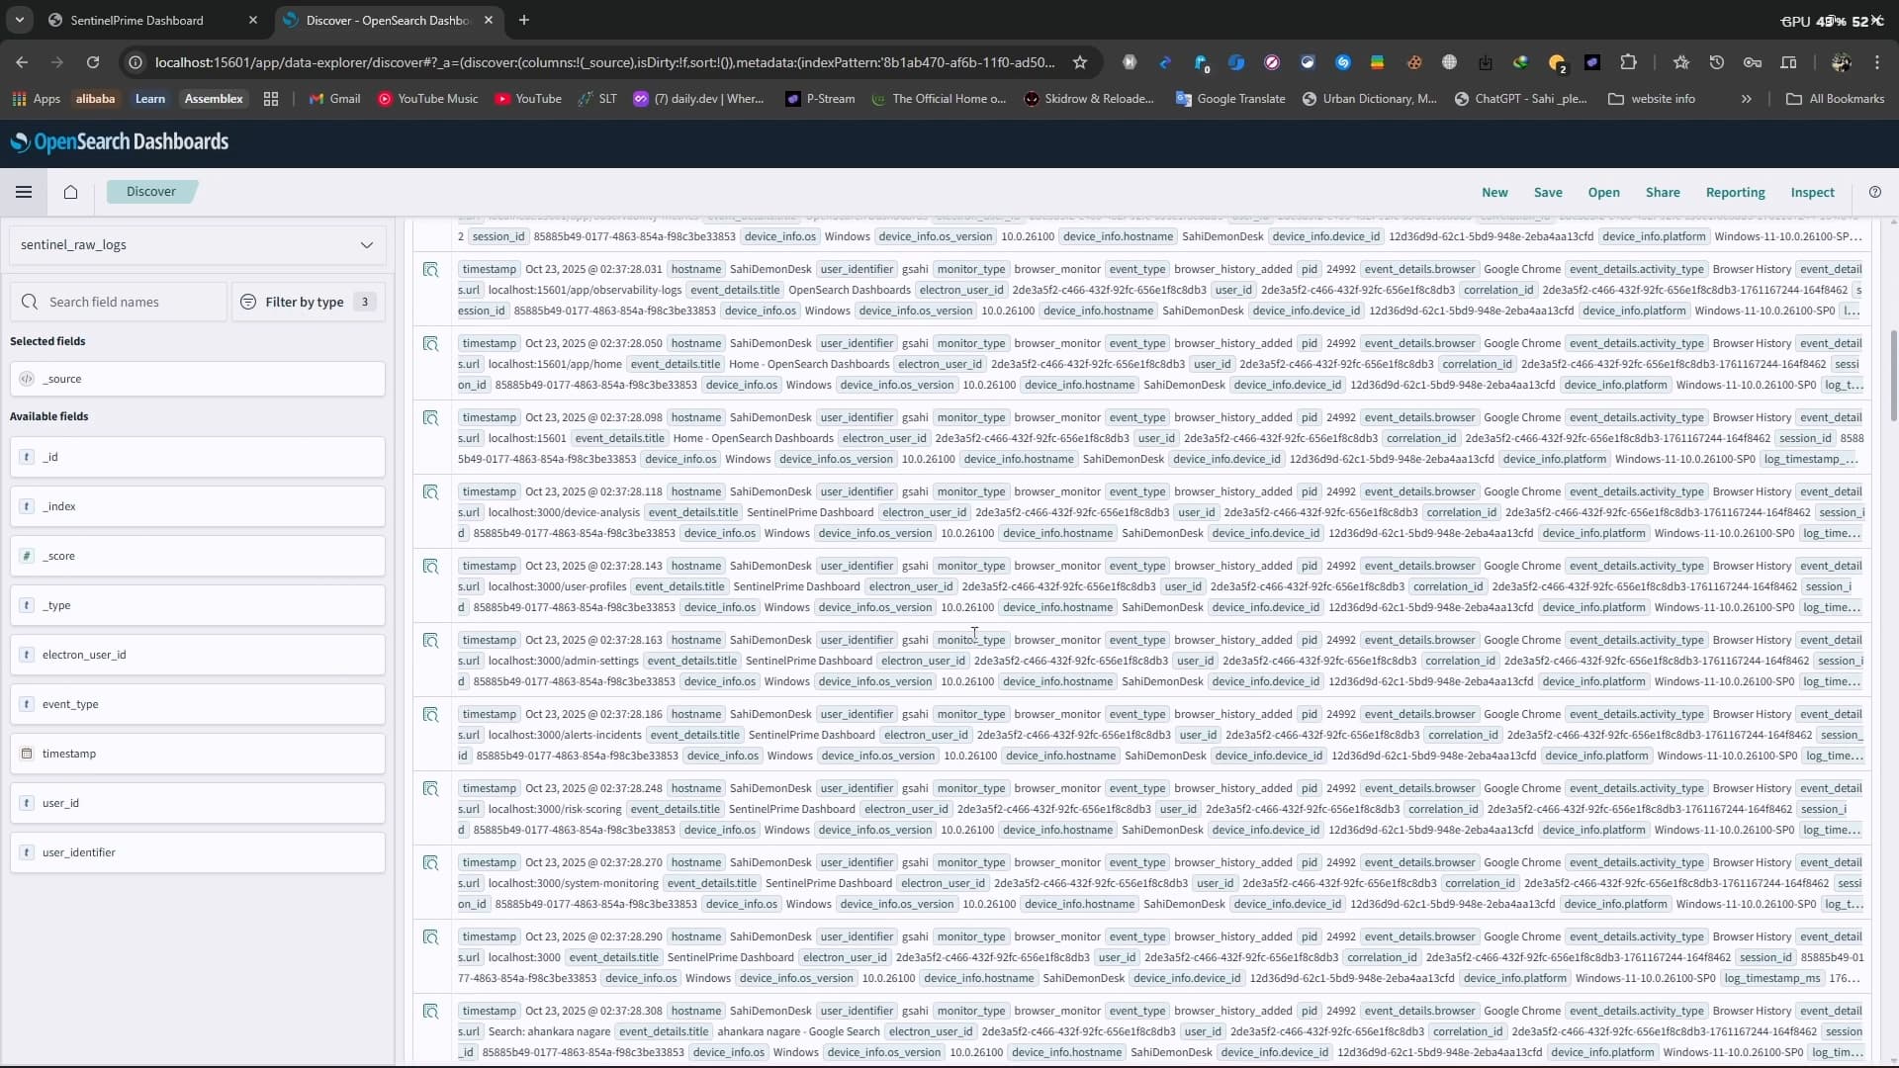Open tab search dropdown arrow
This screenshot has width=1899, height=1068.
(20, 20)
